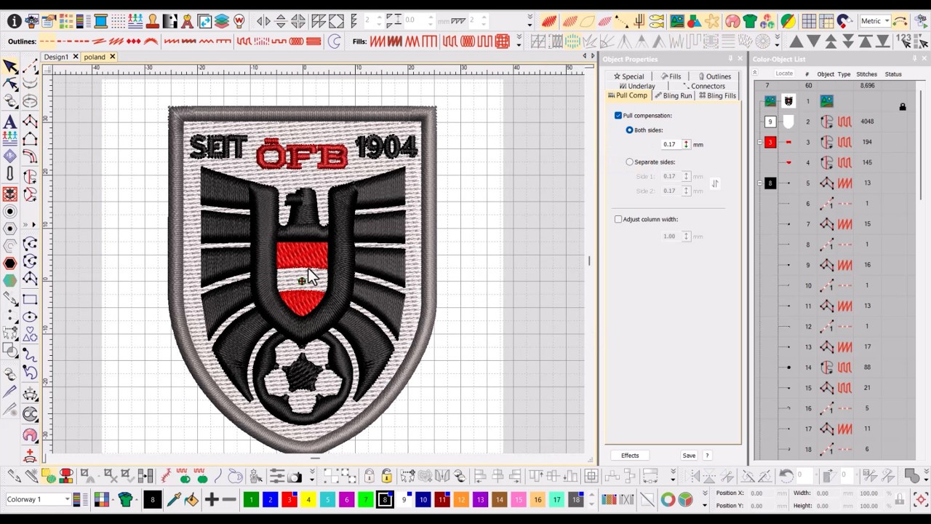Viewport: 931px width, 524px height.
Task: Open the Bling Fills properties tab
Action: pyautogui.click(x=717, y=96)
